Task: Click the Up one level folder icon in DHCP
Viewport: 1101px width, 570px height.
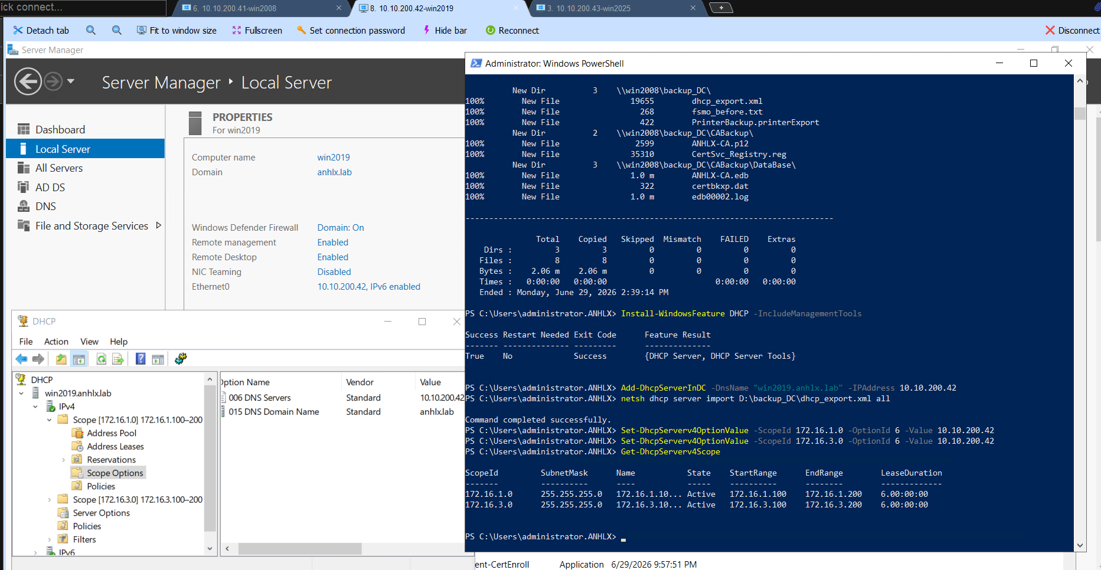Action: coord(61,359)
